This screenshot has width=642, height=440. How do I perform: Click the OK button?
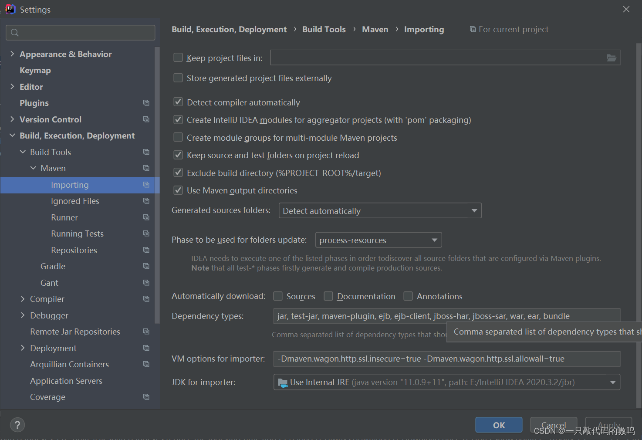coord(499,425)
